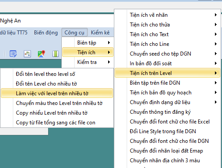222x168 pixels.
Task: Open the Biến động menu
Action: pos(46,33)
